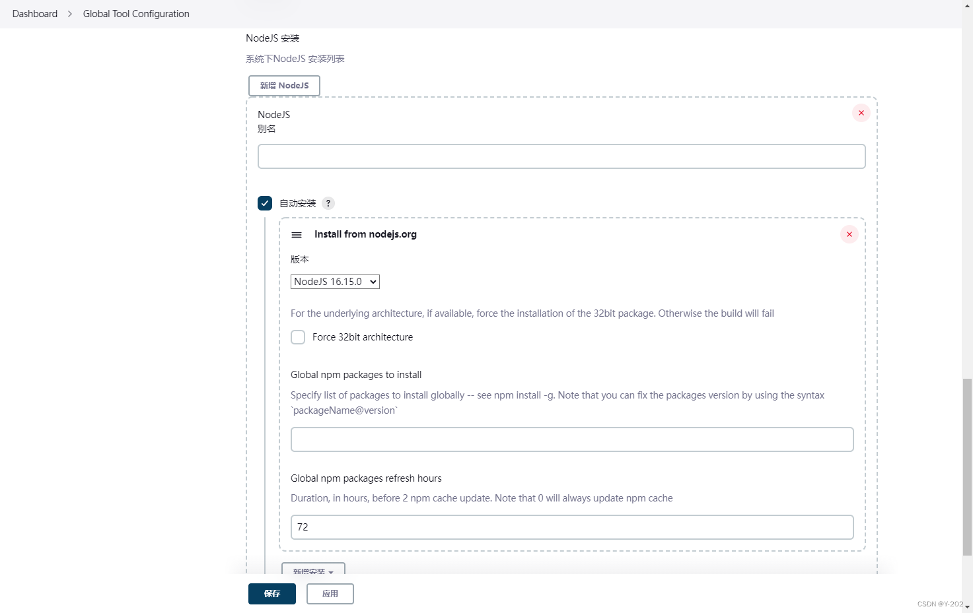Click the 'NodeJS 安装' section heading
The height and width of the screenshot is (613, 973).
273,38
